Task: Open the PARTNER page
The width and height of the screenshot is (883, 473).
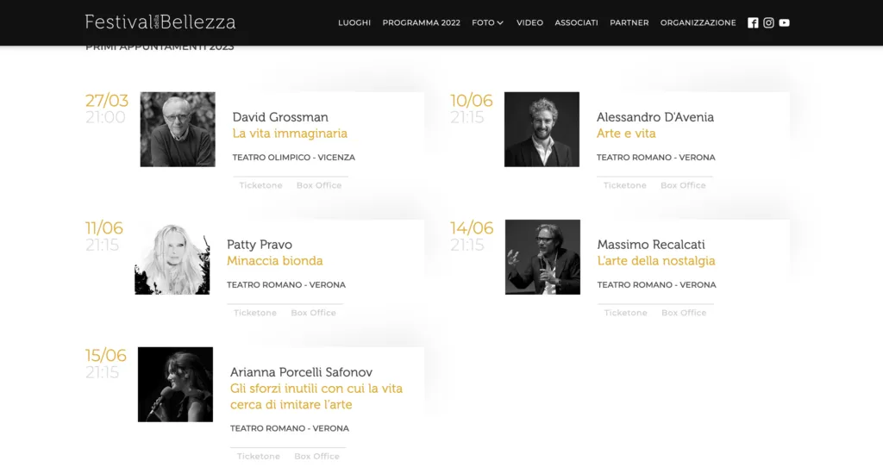Action: click(x=629, y=23)
